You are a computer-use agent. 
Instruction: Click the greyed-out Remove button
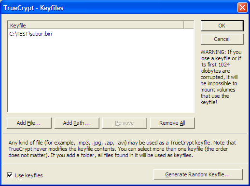[125, 123]
